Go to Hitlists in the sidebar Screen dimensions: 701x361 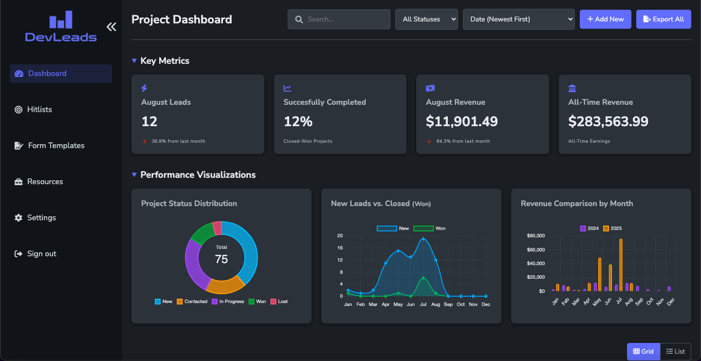[61, 110]
